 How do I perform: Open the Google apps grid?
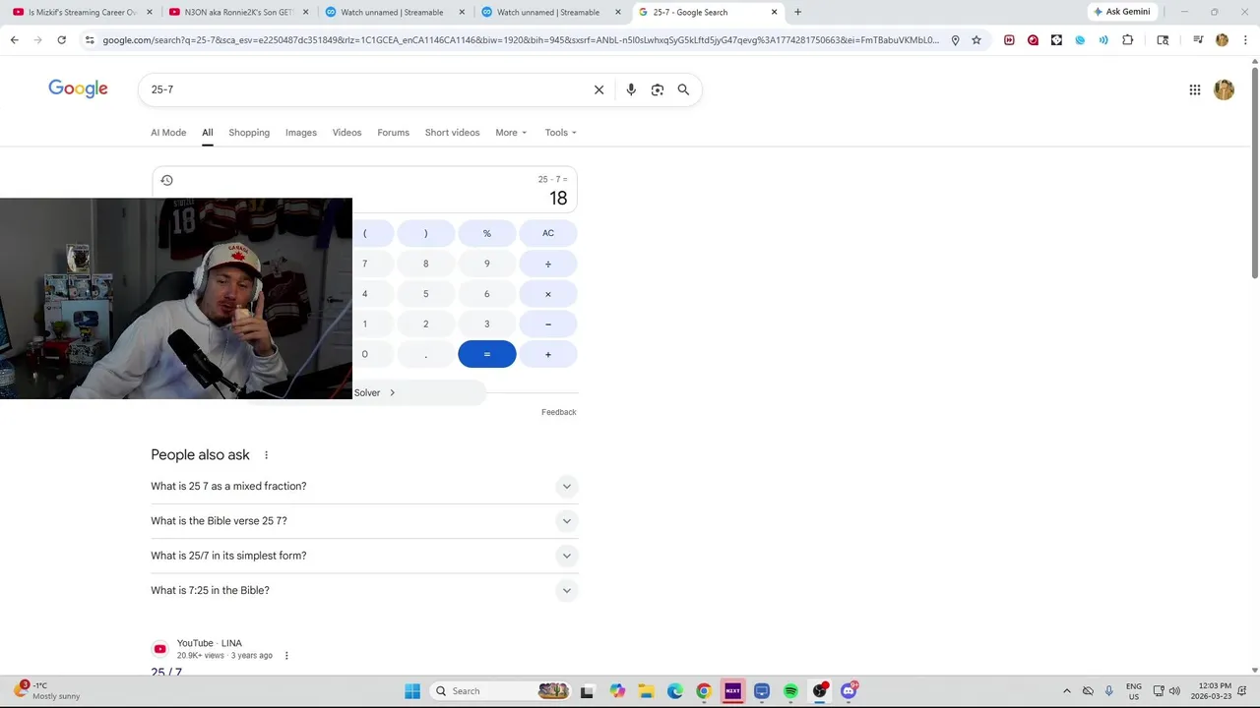[1194, 89]
